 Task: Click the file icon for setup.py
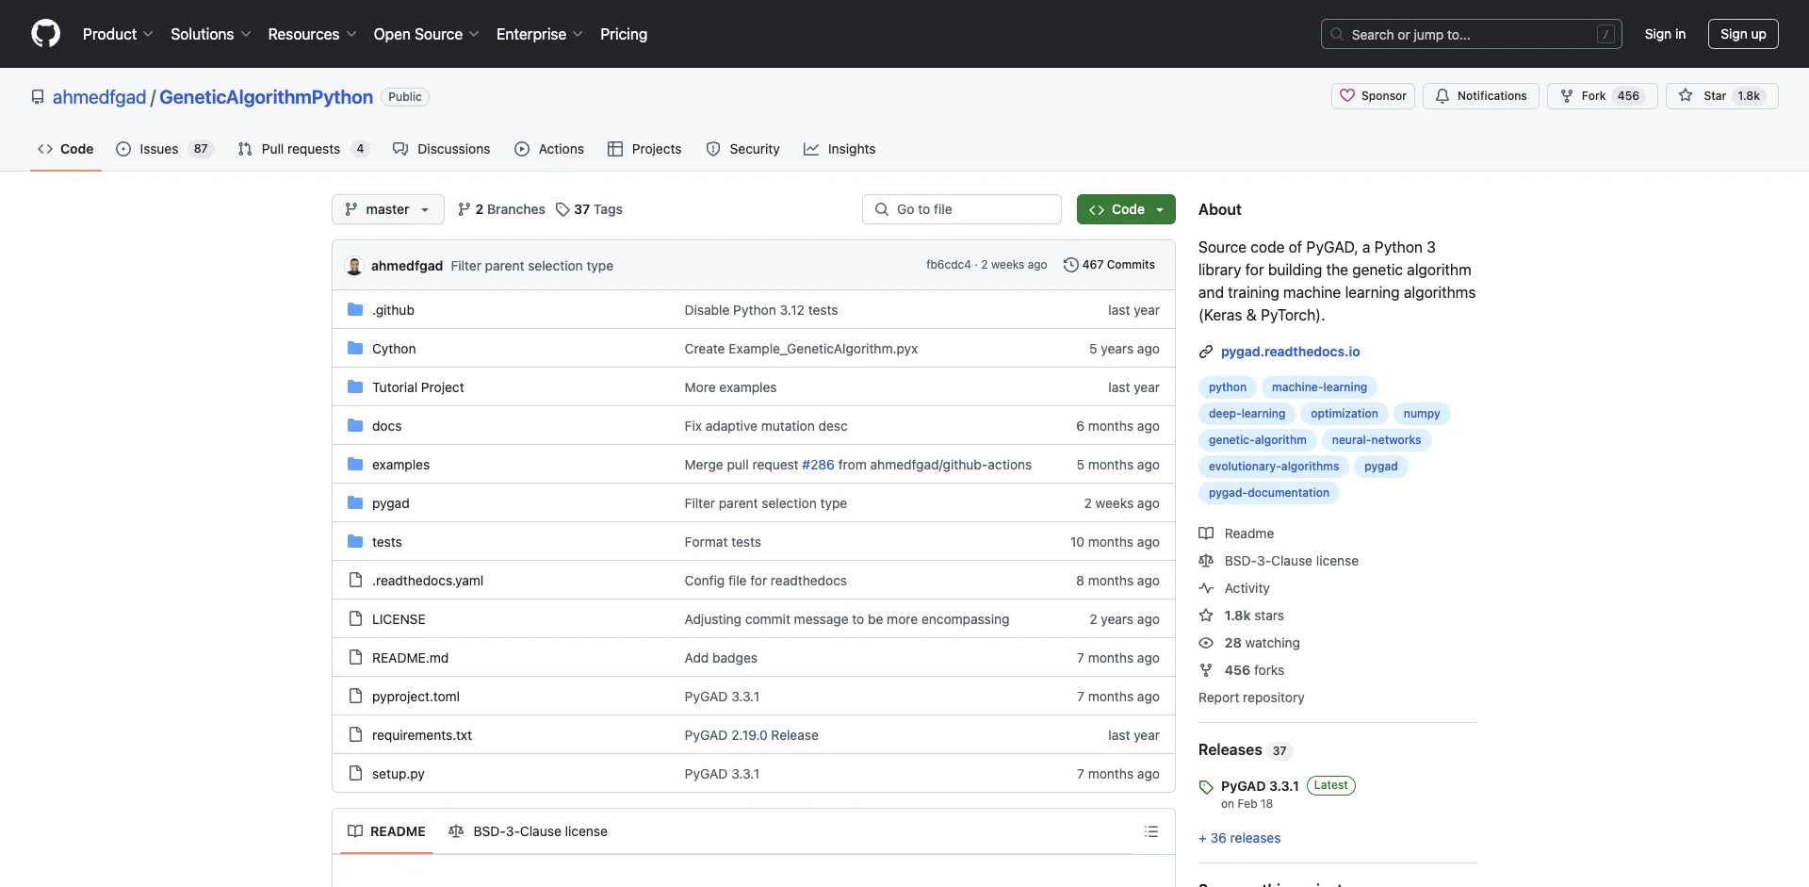(x=355, y=774)
